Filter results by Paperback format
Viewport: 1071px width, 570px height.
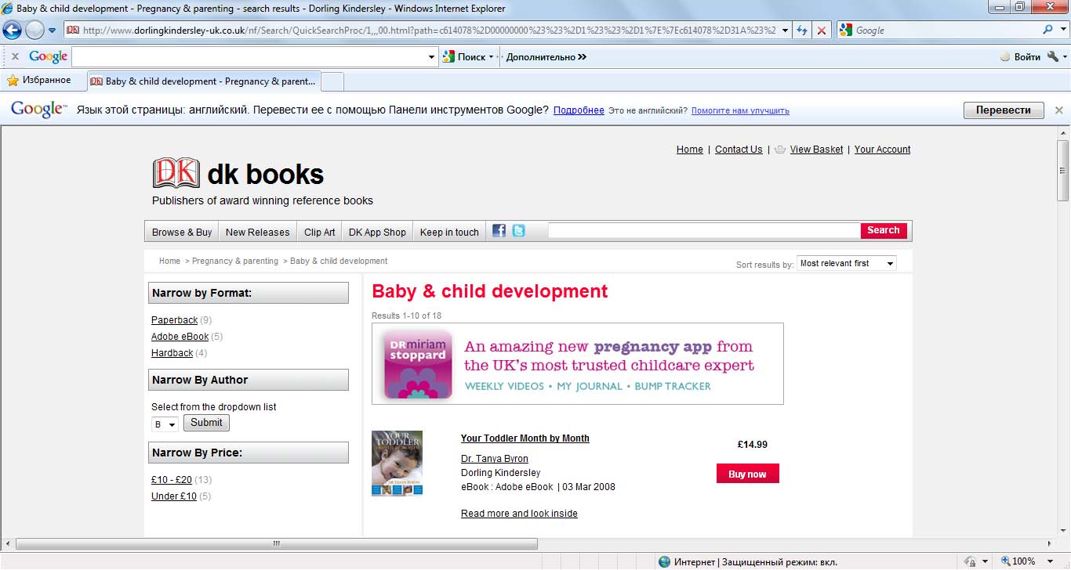pyautogui.click(x=175, y=320)
